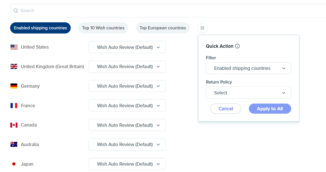Click the United Kingdom flag icon
Viewport: 326px width, 172px height.
click(14, 67)
